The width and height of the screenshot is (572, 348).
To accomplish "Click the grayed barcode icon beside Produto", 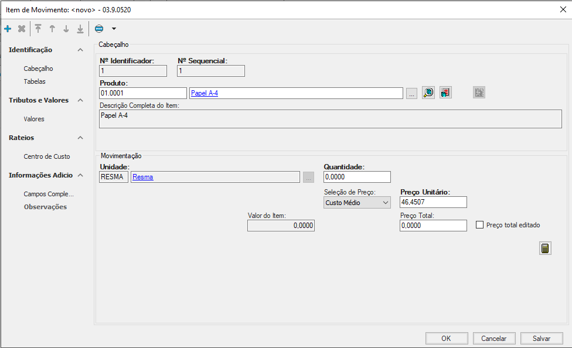I will [479, 93].
